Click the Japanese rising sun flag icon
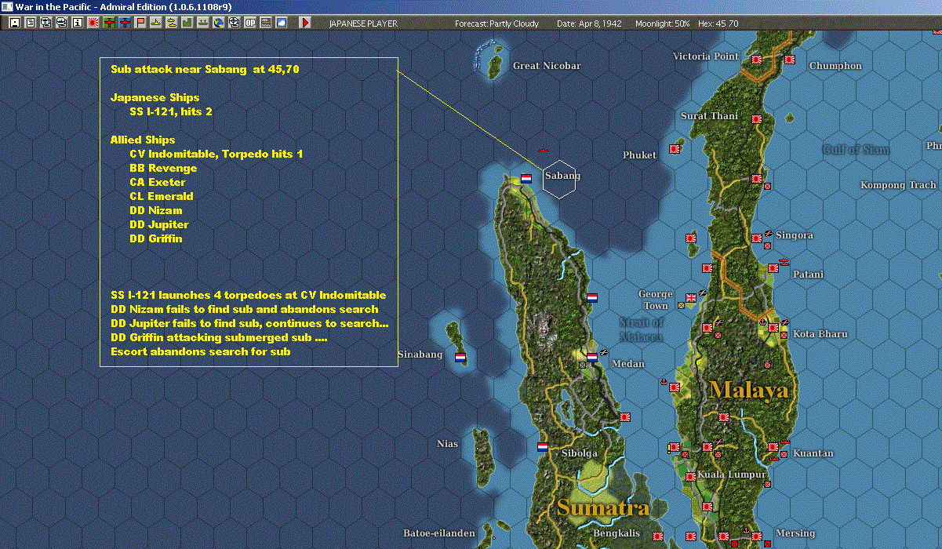 pyautogui.click(x=93, y=23)
